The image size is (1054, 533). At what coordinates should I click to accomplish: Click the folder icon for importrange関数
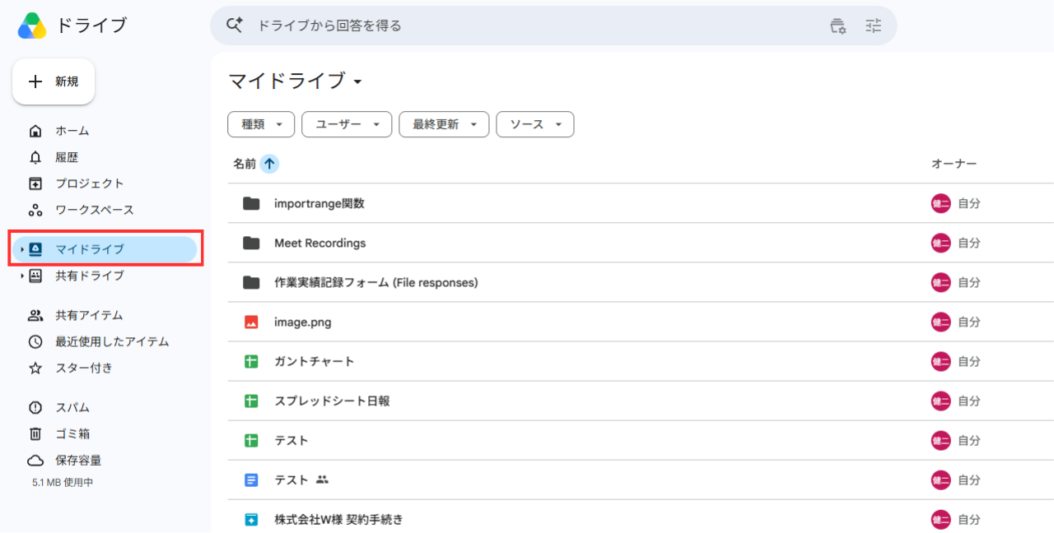pyautogui.click(x=251, y=203)
